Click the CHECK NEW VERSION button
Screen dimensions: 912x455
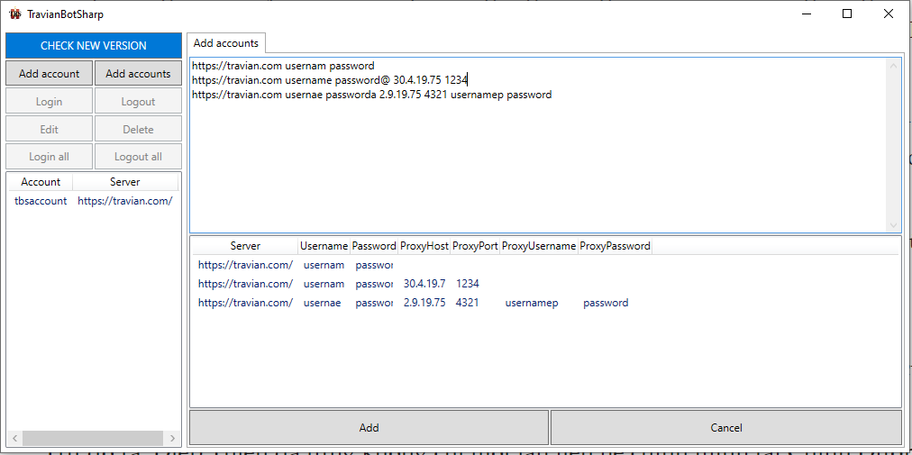(94, 45)
